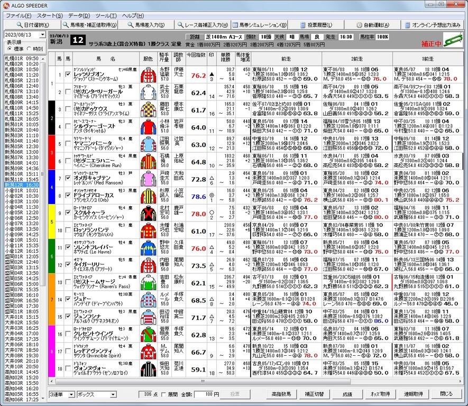
Task: Click the オッズ取得 button
Action: coord(380,394)
